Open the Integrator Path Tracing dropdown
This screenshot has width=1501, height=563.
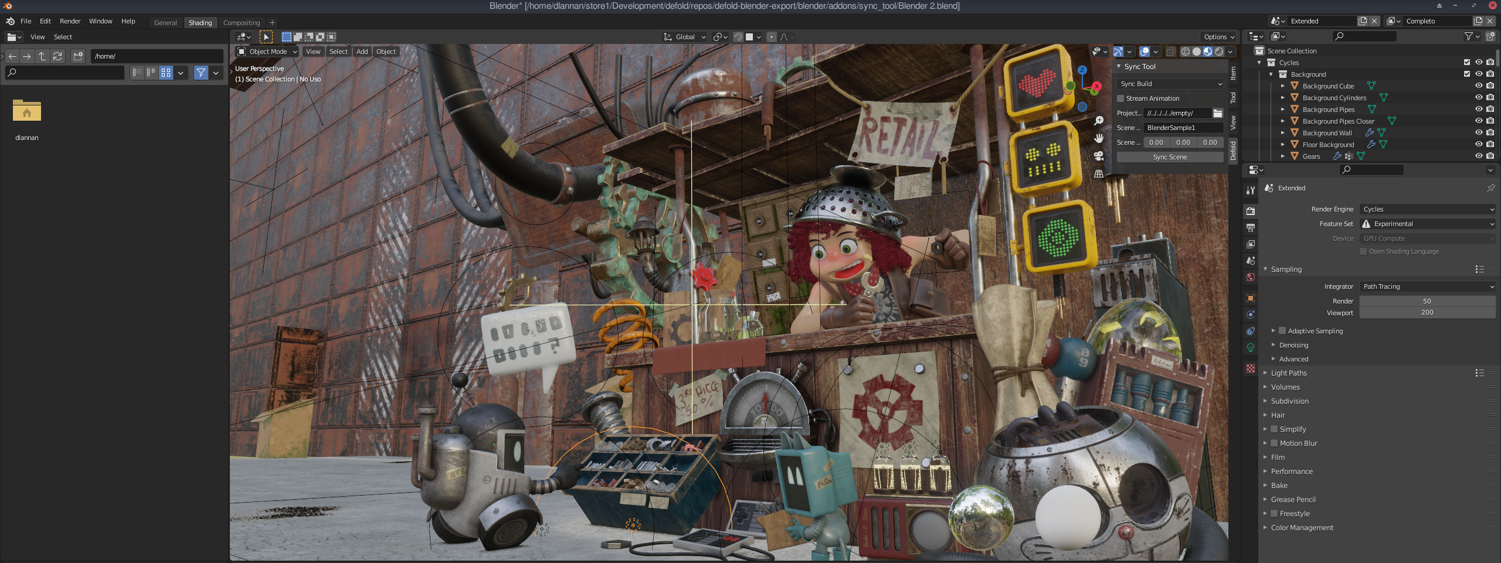click(x=1428, y=286)
